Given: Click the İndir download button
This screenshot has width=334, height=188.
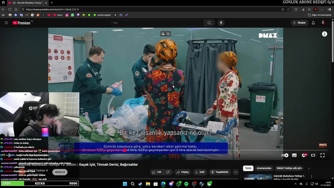Looking at the screenshot, I should (200, 172).
